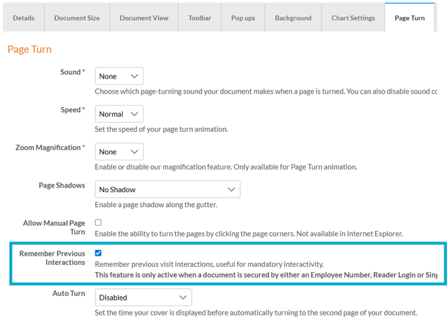Open the Details tab
Viewport: 447px width, 322px height.
pos(23,18)
